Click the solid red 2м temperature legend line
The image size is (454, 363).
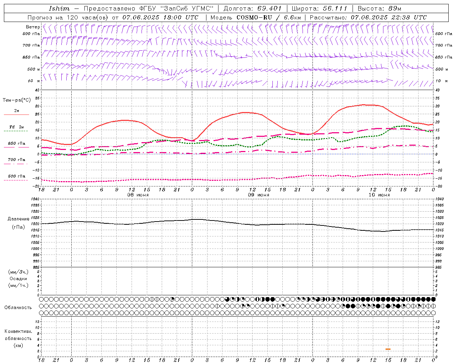click(x=16, y=115)
